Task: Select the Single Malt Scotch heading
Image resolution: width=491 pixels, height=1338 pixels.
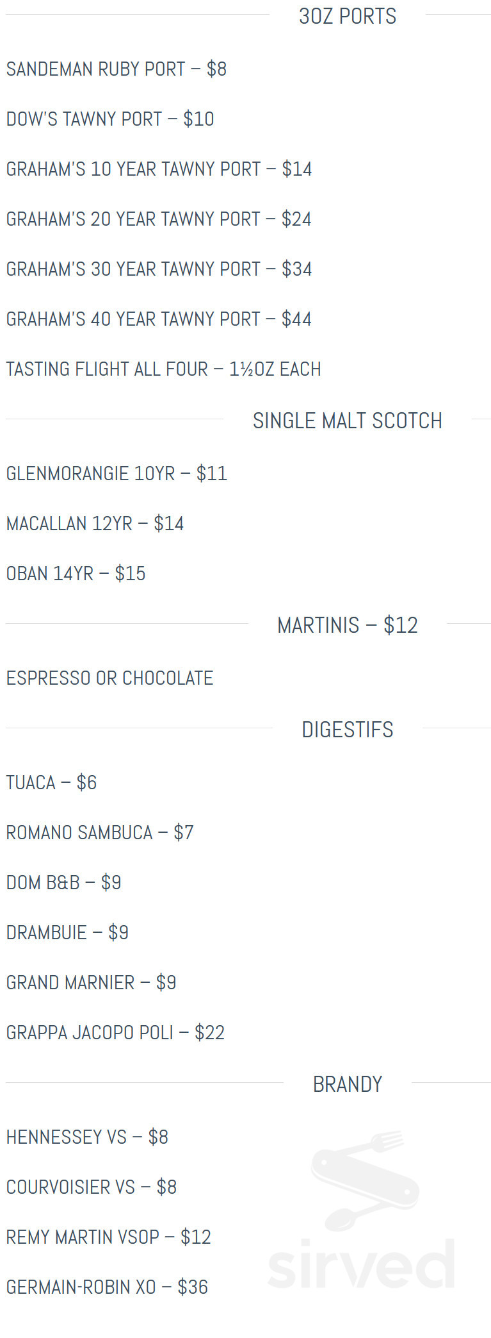Action: point(348,421)
